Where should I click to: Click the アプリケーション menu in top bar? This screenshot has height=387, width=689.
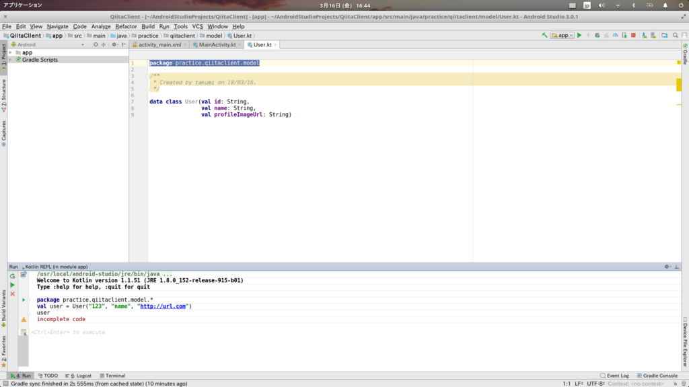pyautogui.click(x=22, y=5)
